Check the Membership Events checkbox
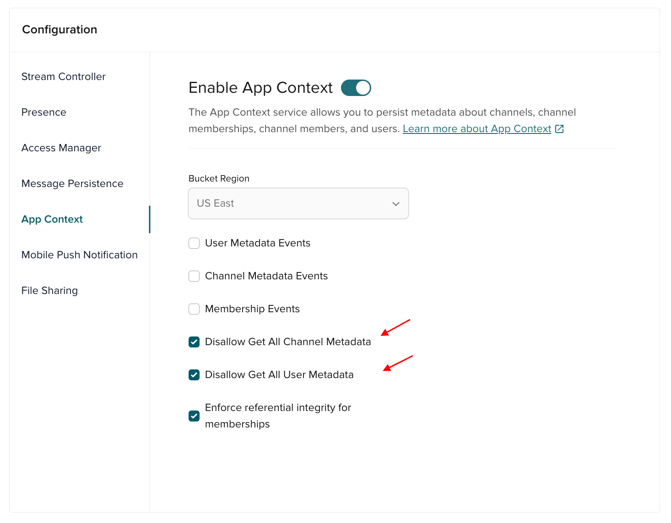The image size is (671, 523). click(x=194, y=309)
